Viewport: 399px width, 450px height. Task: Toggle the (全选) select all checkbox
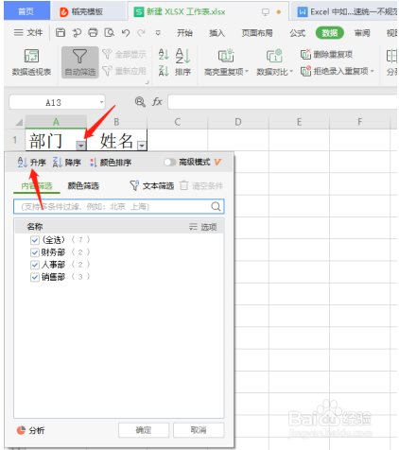point(35,240)
